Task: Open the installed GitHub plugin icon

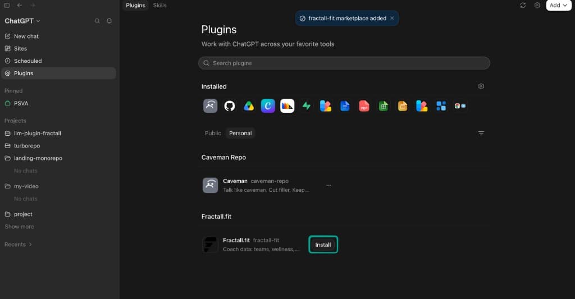Action: (230, 106)
